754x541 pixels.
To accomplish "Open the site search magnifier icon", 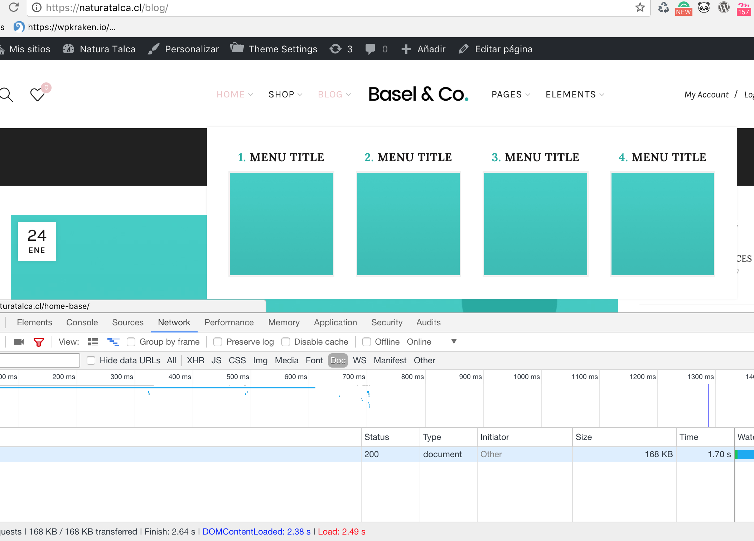I will point(6,95).
